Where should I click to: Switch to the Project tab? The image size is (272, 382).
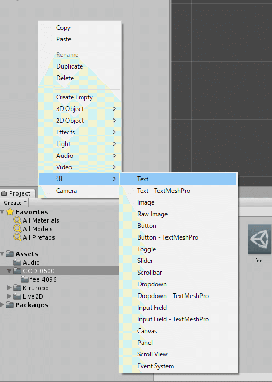(17, 193)
